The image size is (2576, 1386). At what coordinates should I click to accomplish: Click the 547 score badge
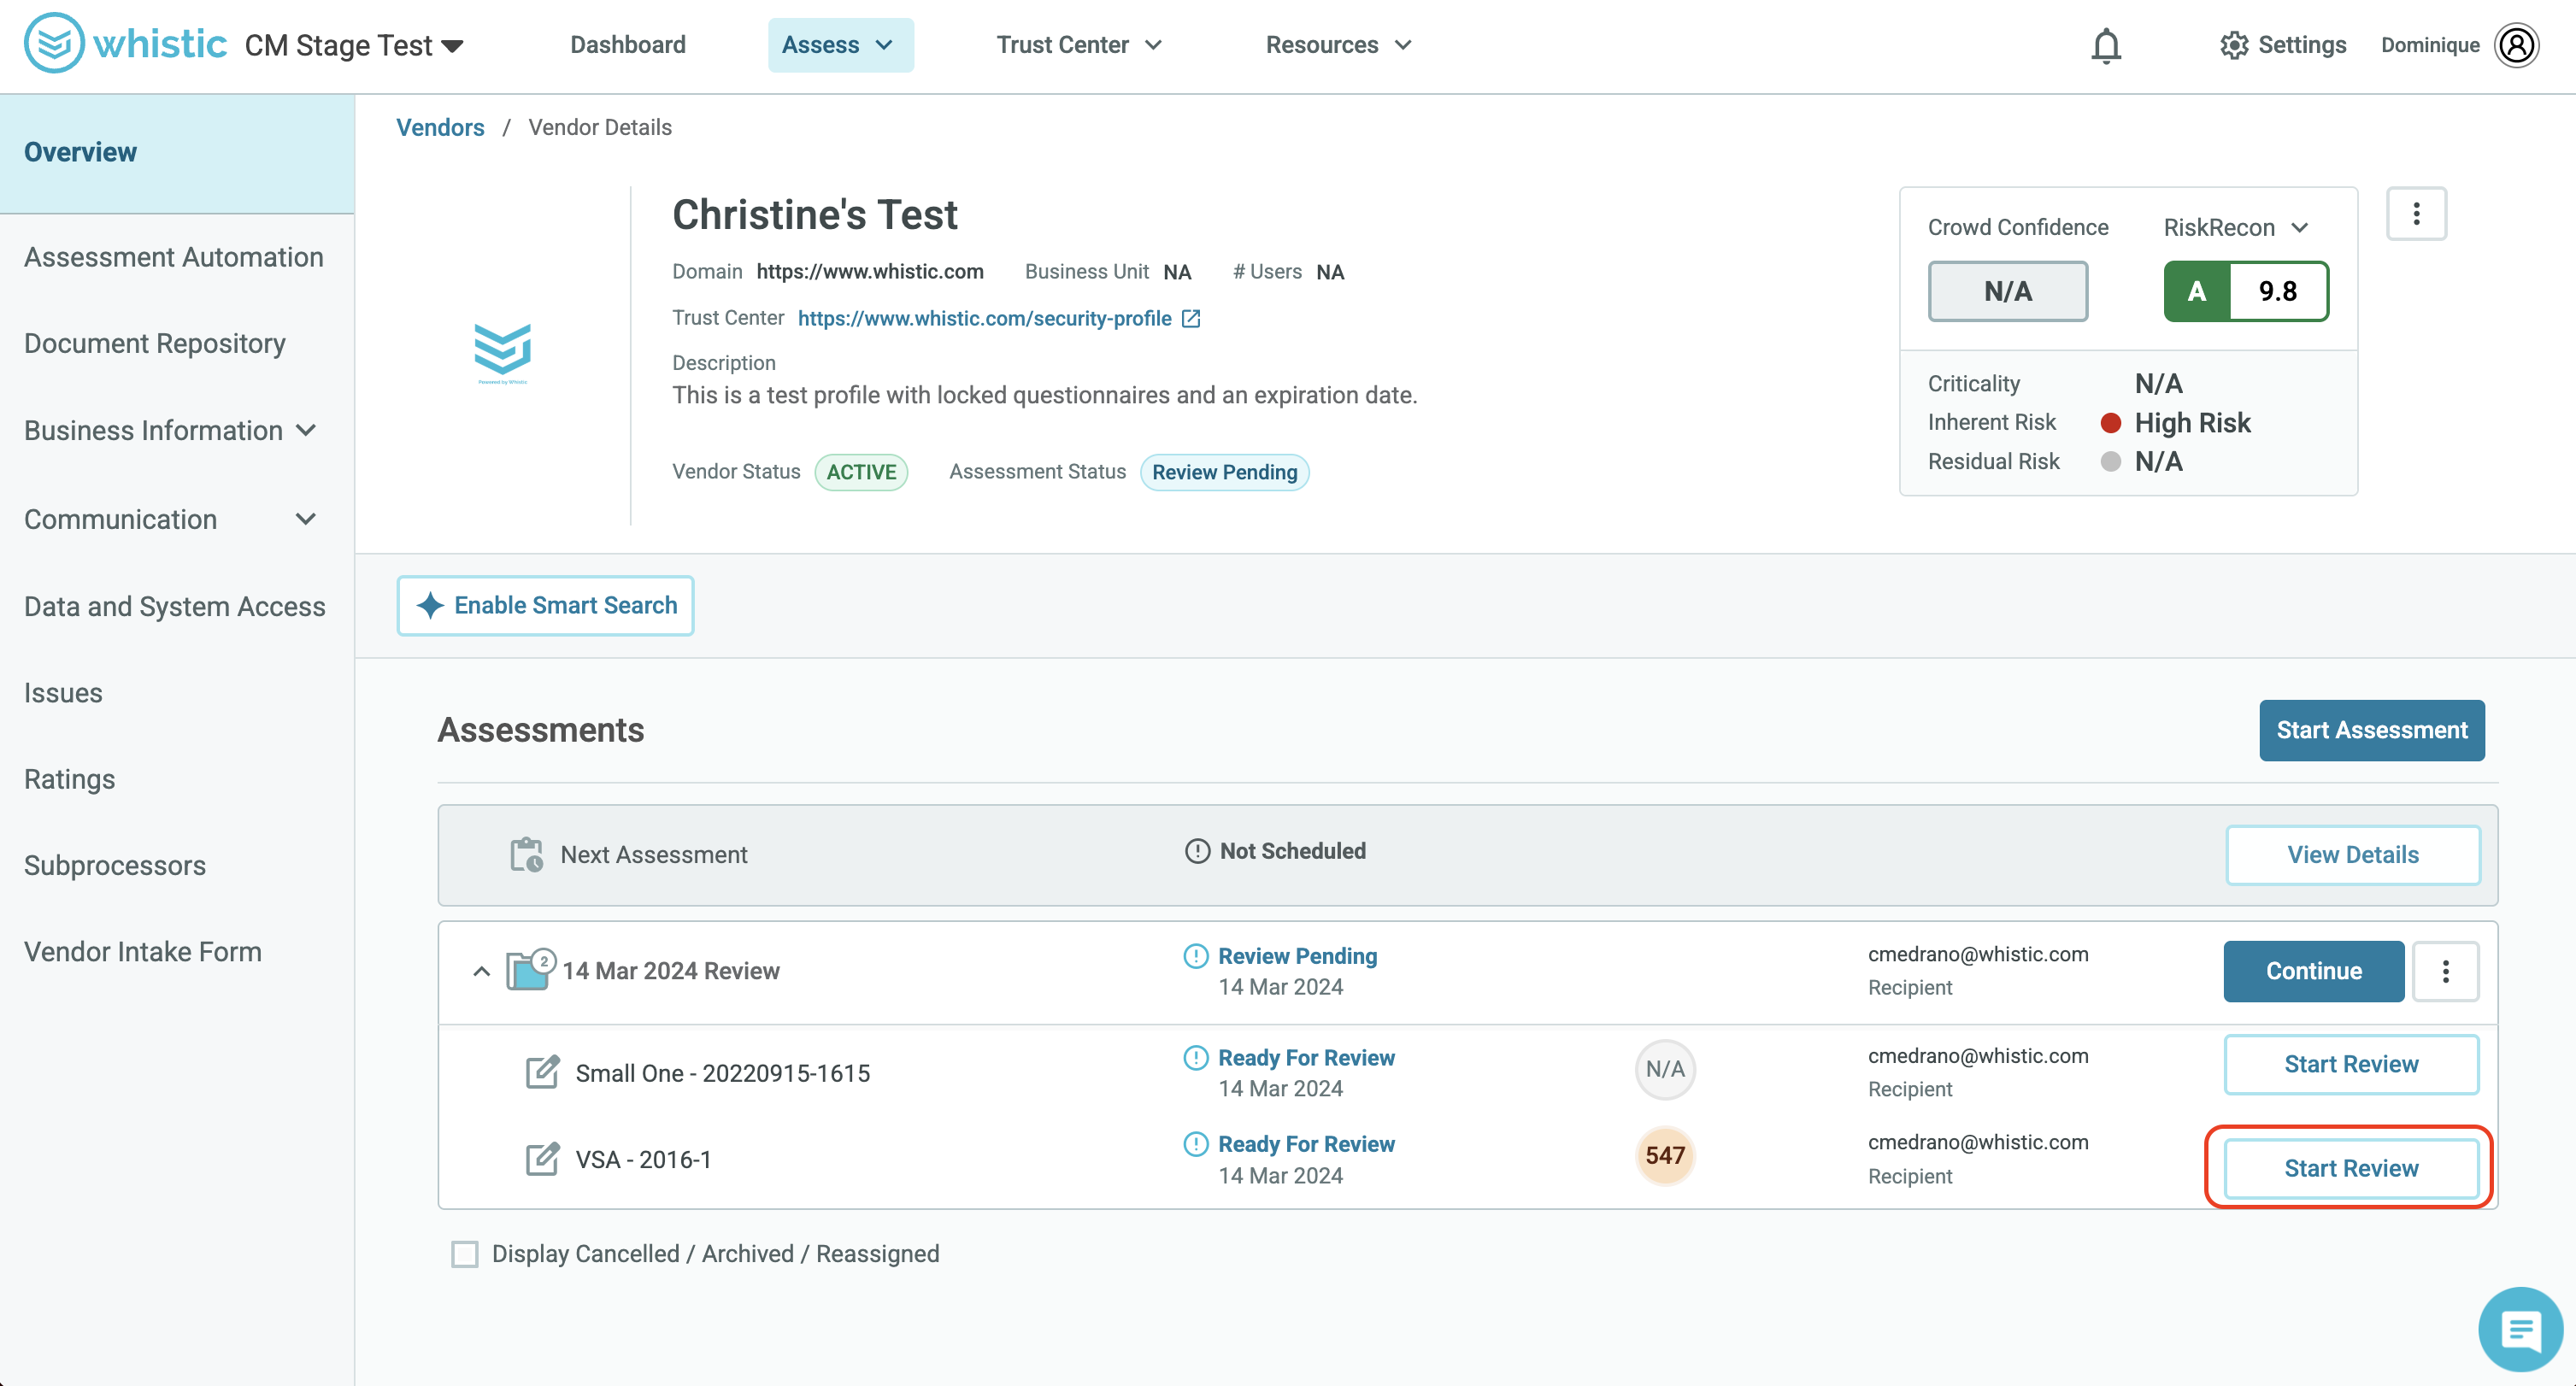point(1665,1155)
